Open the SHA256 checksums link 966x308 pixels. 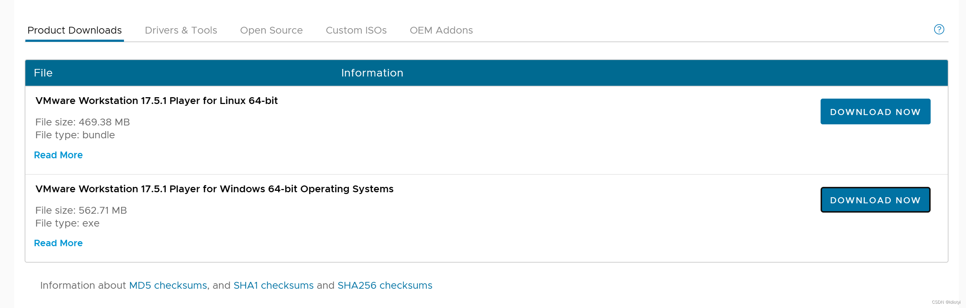pyautogui.click(x=385, y=285)
